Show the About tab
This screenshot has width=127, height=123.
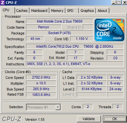tap(102, 11)
